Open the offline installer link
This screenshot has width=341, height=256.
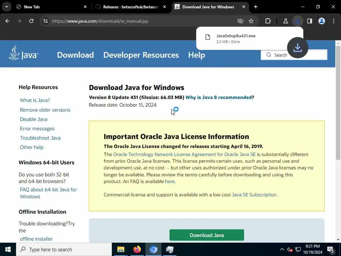click(x=36, y=239)
